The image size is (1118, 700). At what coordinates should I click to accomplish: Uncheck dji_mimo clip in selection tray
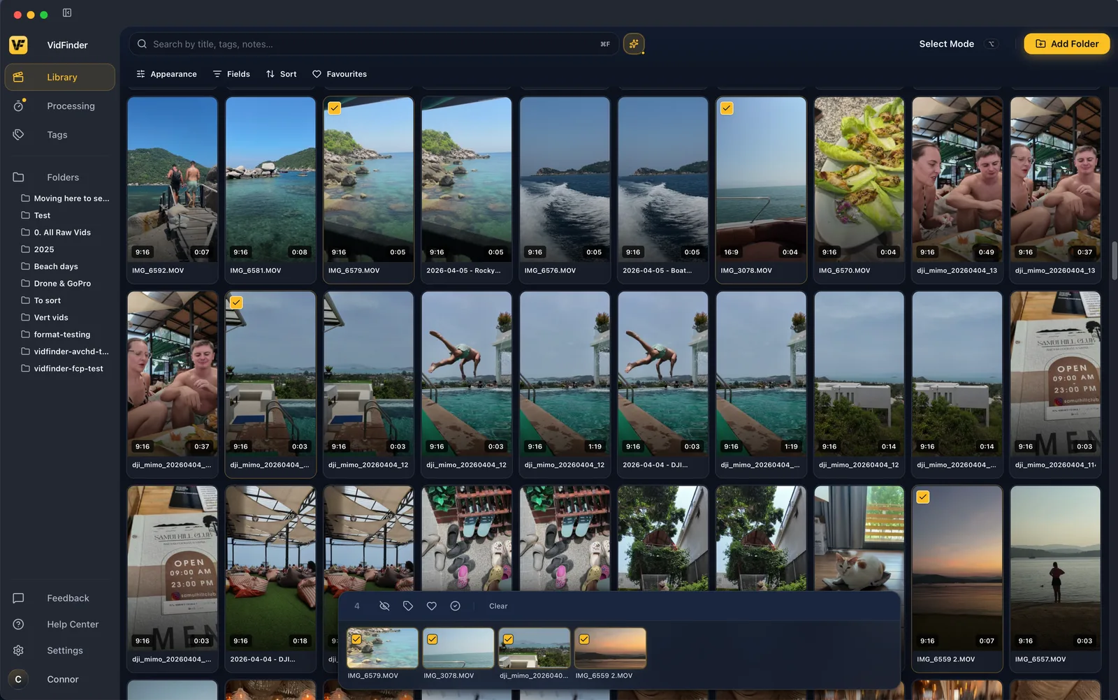click(x=508, y=639)
